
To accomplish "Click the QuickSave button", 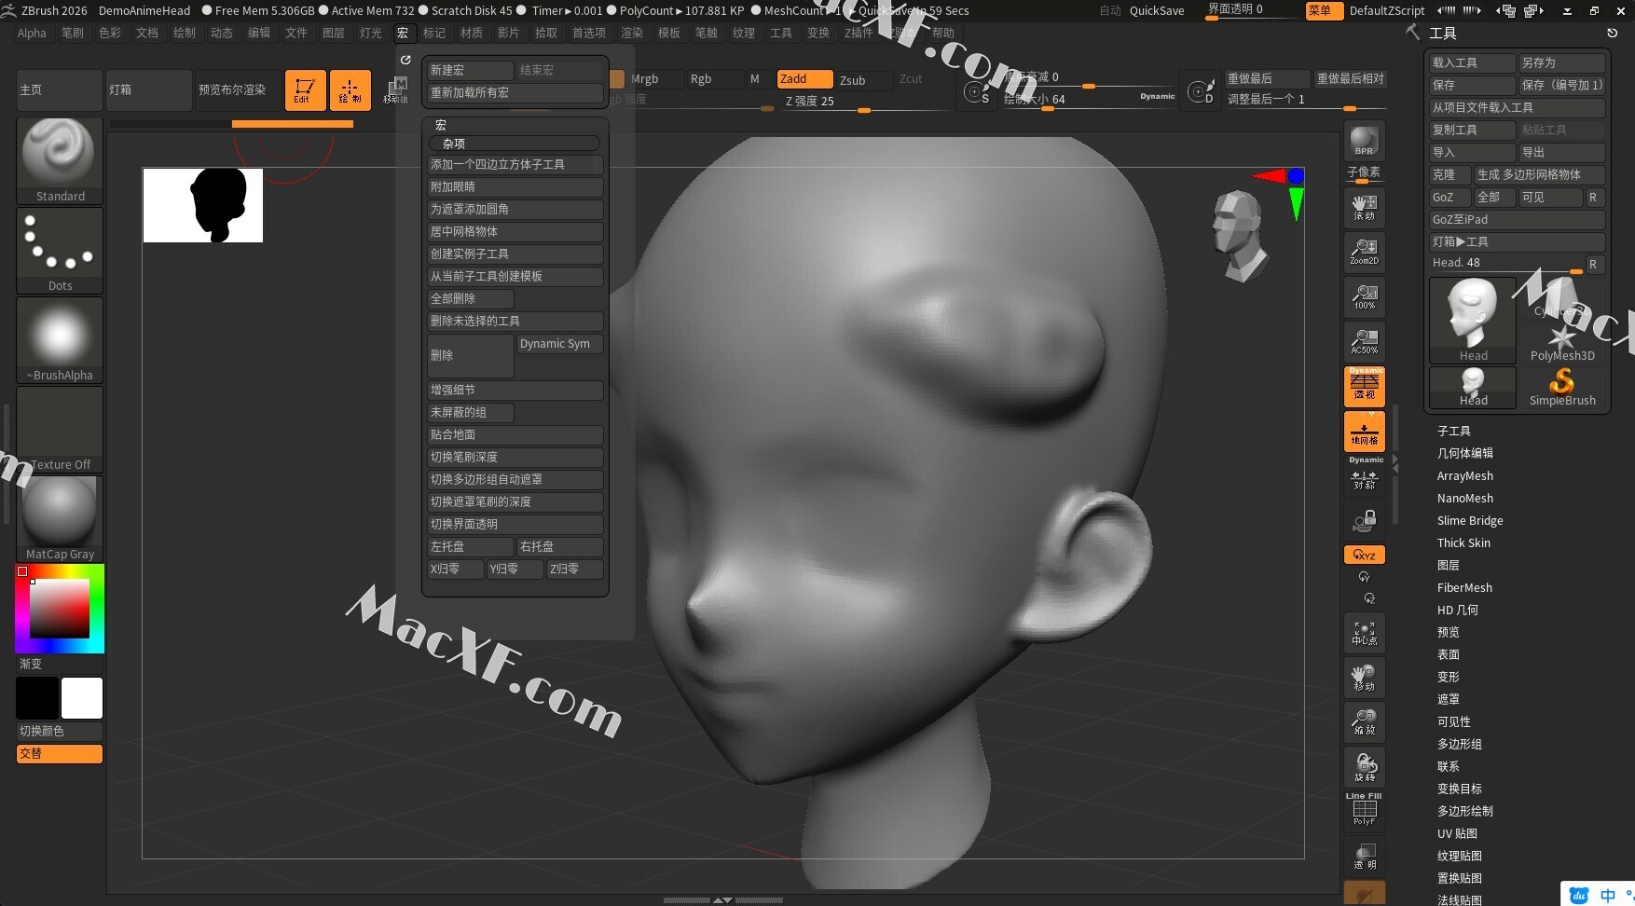I will (1156, 10).
